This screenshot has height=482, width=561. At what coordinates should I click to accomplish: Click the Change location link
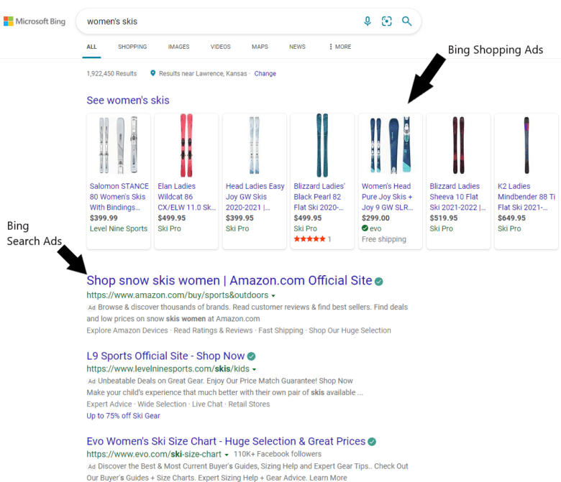(x=265, y=73)
